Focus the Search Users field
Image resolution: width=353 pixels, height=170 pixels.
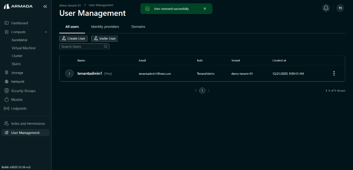point(81,47)
